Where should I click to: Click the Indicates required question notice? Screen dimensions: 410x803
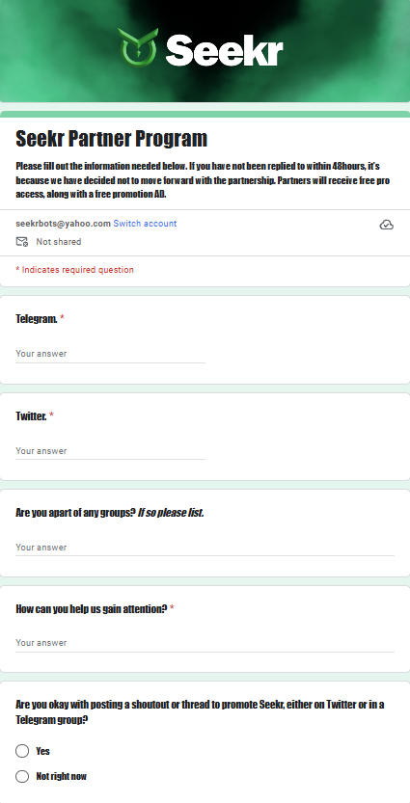(75, 270)
